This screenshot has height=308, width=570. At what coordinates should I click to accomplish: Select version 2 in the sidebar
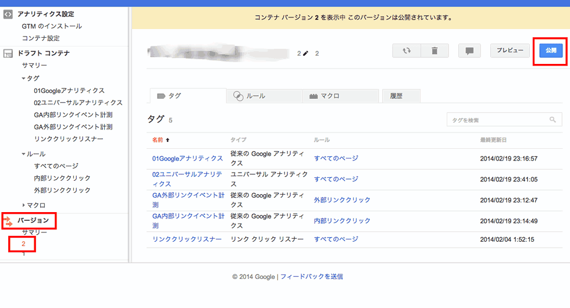pyautogui.click(x=23, y=244)
